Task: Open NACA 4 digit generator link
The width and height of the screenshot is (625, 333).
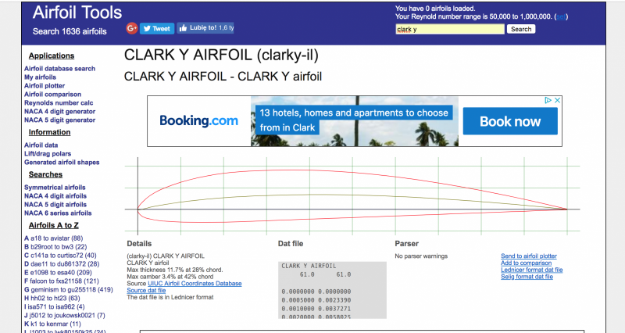Action: coord(59,111)
